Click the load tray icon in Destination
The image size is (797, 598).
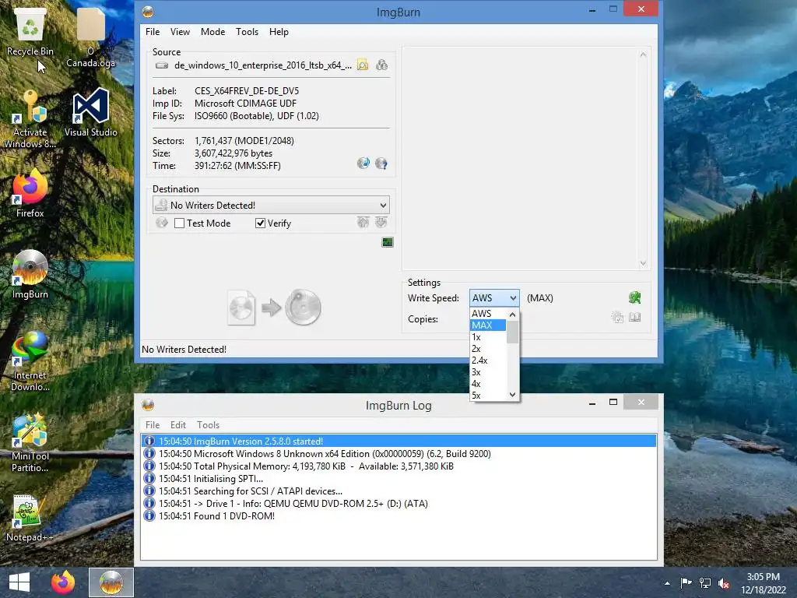(381, 222)
